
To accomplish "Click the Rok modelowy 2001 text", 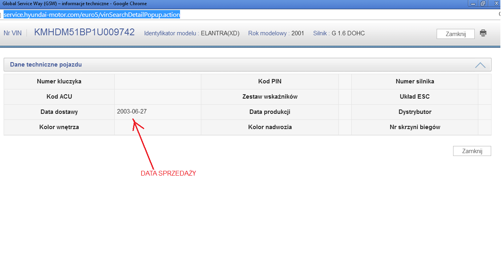I will coord(276,33).
